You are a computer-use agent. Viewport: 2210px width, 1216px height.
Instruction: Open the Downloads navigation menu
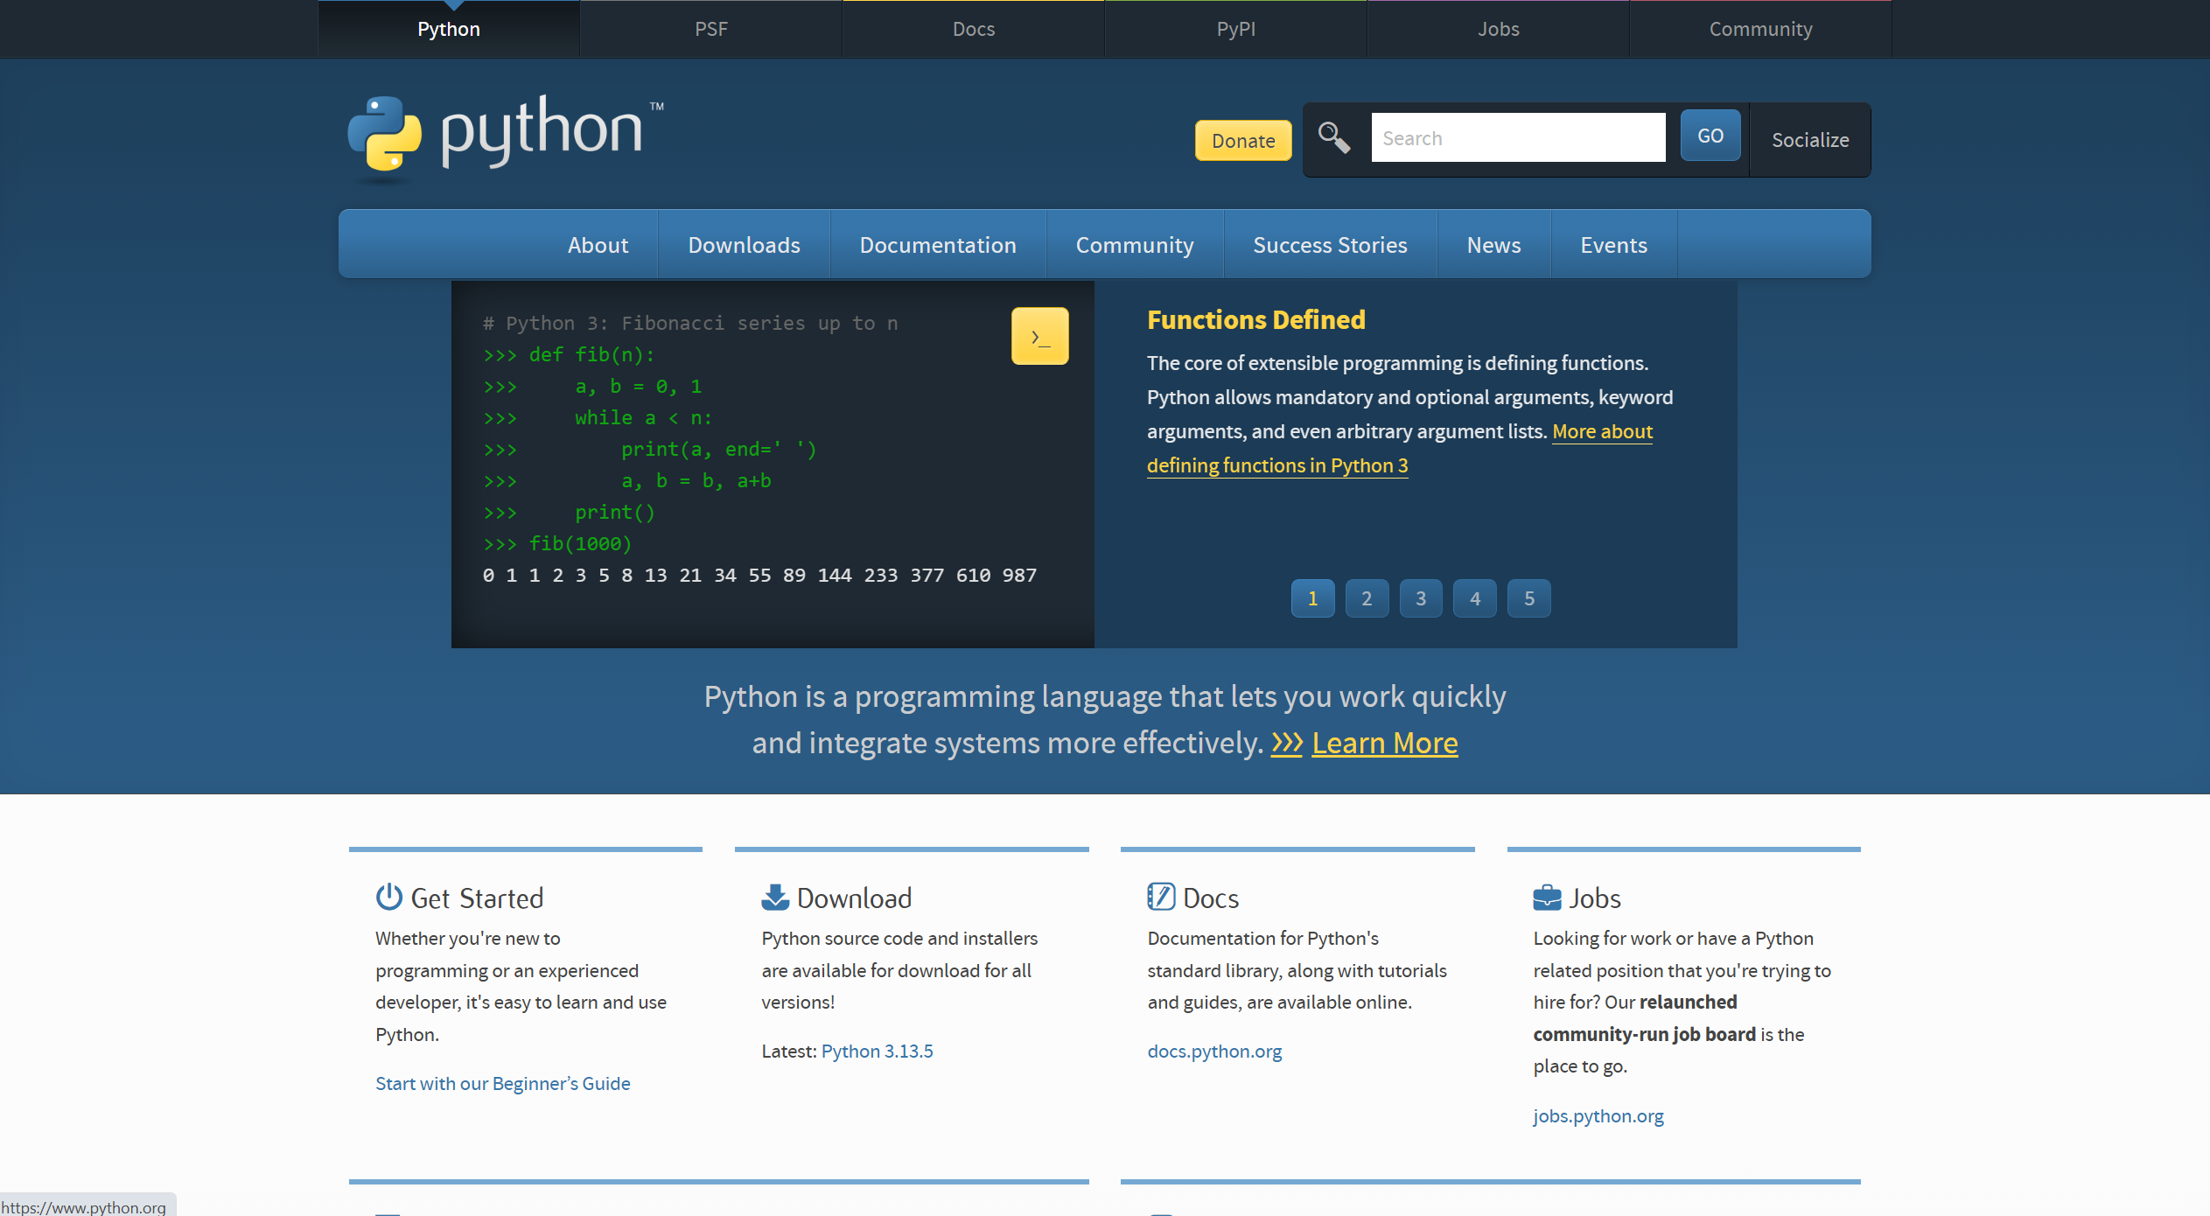[744, 245]
